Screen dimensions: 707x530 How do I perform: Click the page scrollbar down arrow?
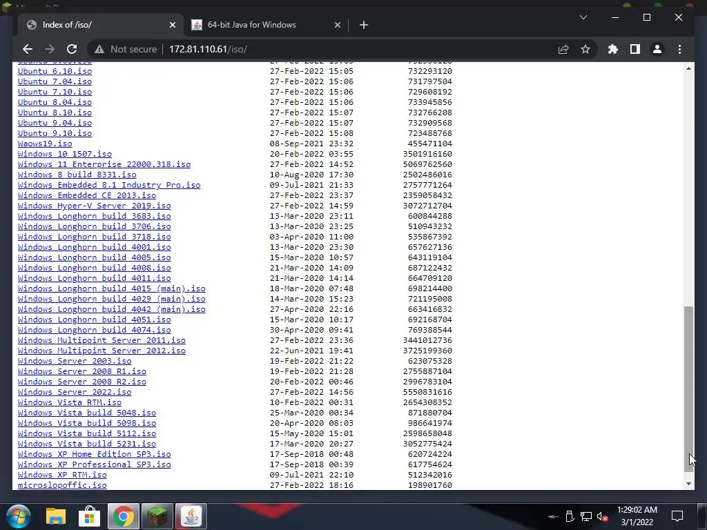point(688,484)
